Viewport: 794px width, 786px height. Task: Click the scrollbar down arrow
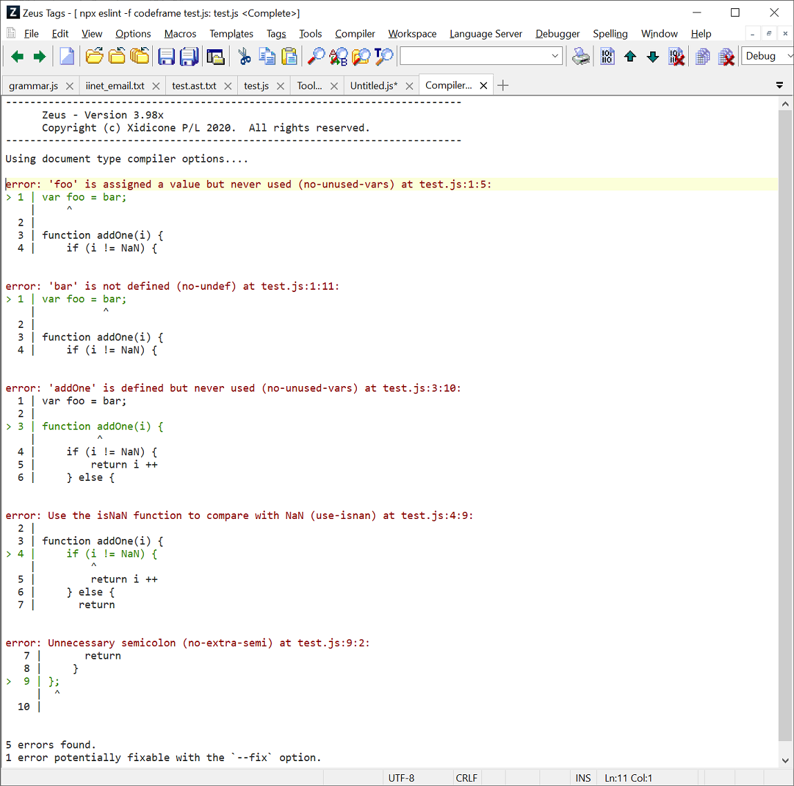[x=785, y=760]
